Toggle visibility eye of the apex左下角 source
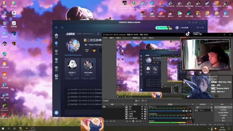Image resolution: width=233 pixels, height=131 pixels. pyautogui.click(x=142, y=111)
